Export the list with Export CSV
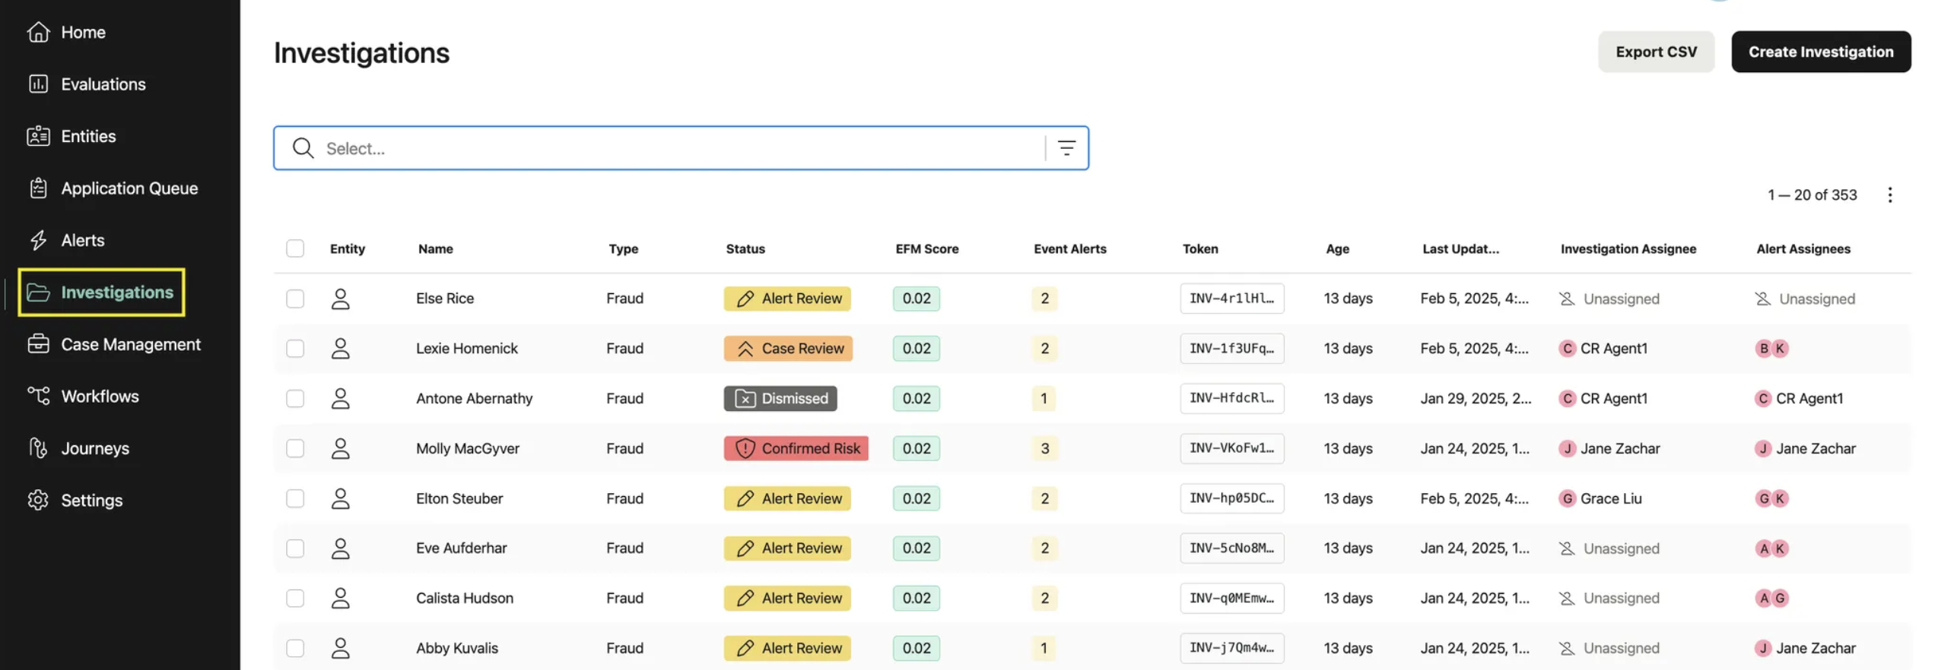 (1656, 52)
